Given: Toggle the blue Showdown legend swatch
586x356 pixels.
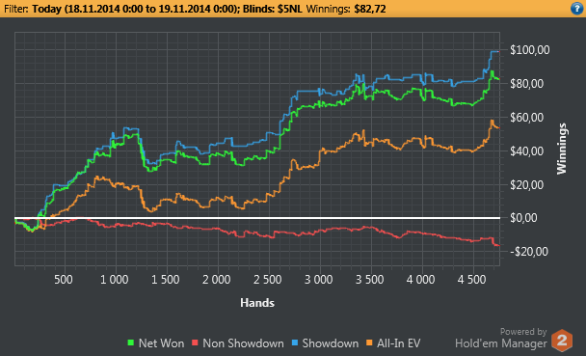Looking at the screenshot, I should (x=295, y=342).
